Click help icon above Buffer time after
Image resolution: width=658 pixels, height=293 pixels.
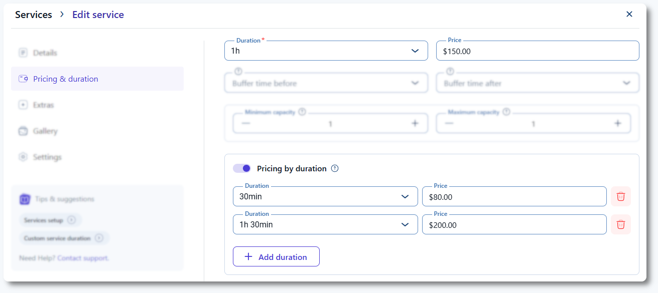click(450, 72)
